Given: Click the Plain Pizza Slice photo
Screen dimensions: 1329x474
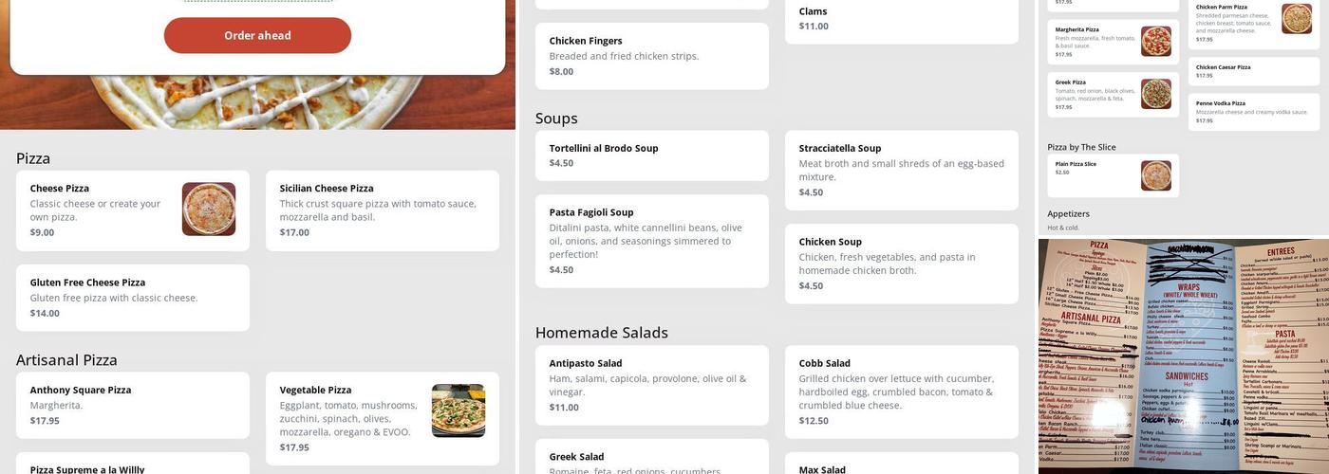Looking at the screenshot, I should point(1155,175).
